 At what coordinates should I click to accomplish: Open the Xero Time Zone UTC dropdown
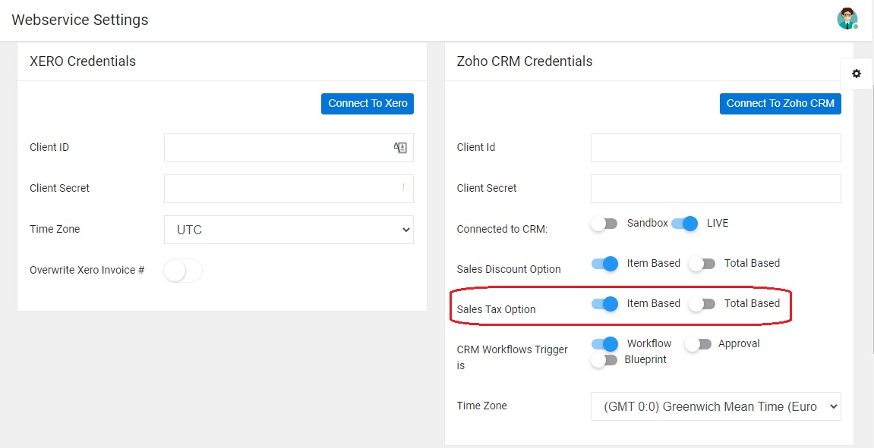[x=289, y=230]
